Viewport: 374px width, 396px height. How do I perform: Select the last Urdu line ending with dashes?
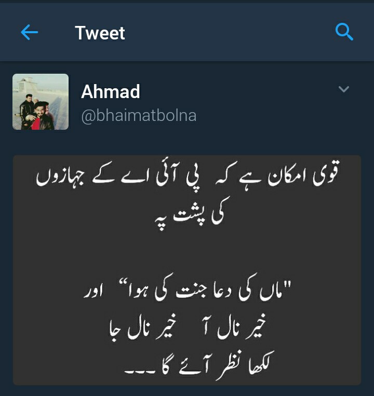tap(199, 365)
